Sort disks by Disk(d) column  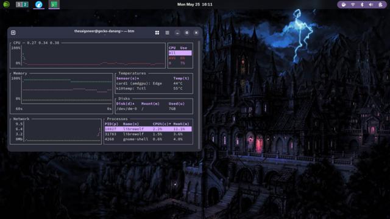click(126, 103)
